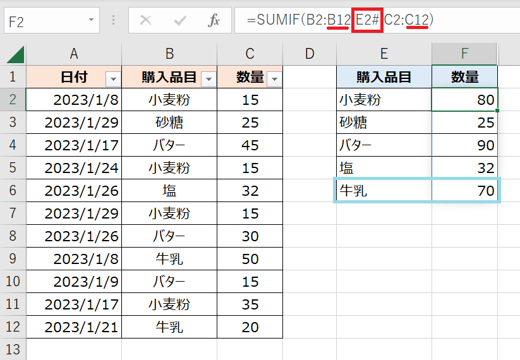Select row 6 header
The height and width of the screenshot is (360, 520).
point(13,191)
